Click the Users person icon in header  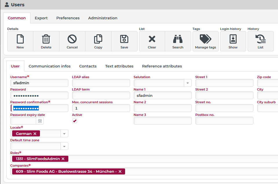tap(7, 5)
